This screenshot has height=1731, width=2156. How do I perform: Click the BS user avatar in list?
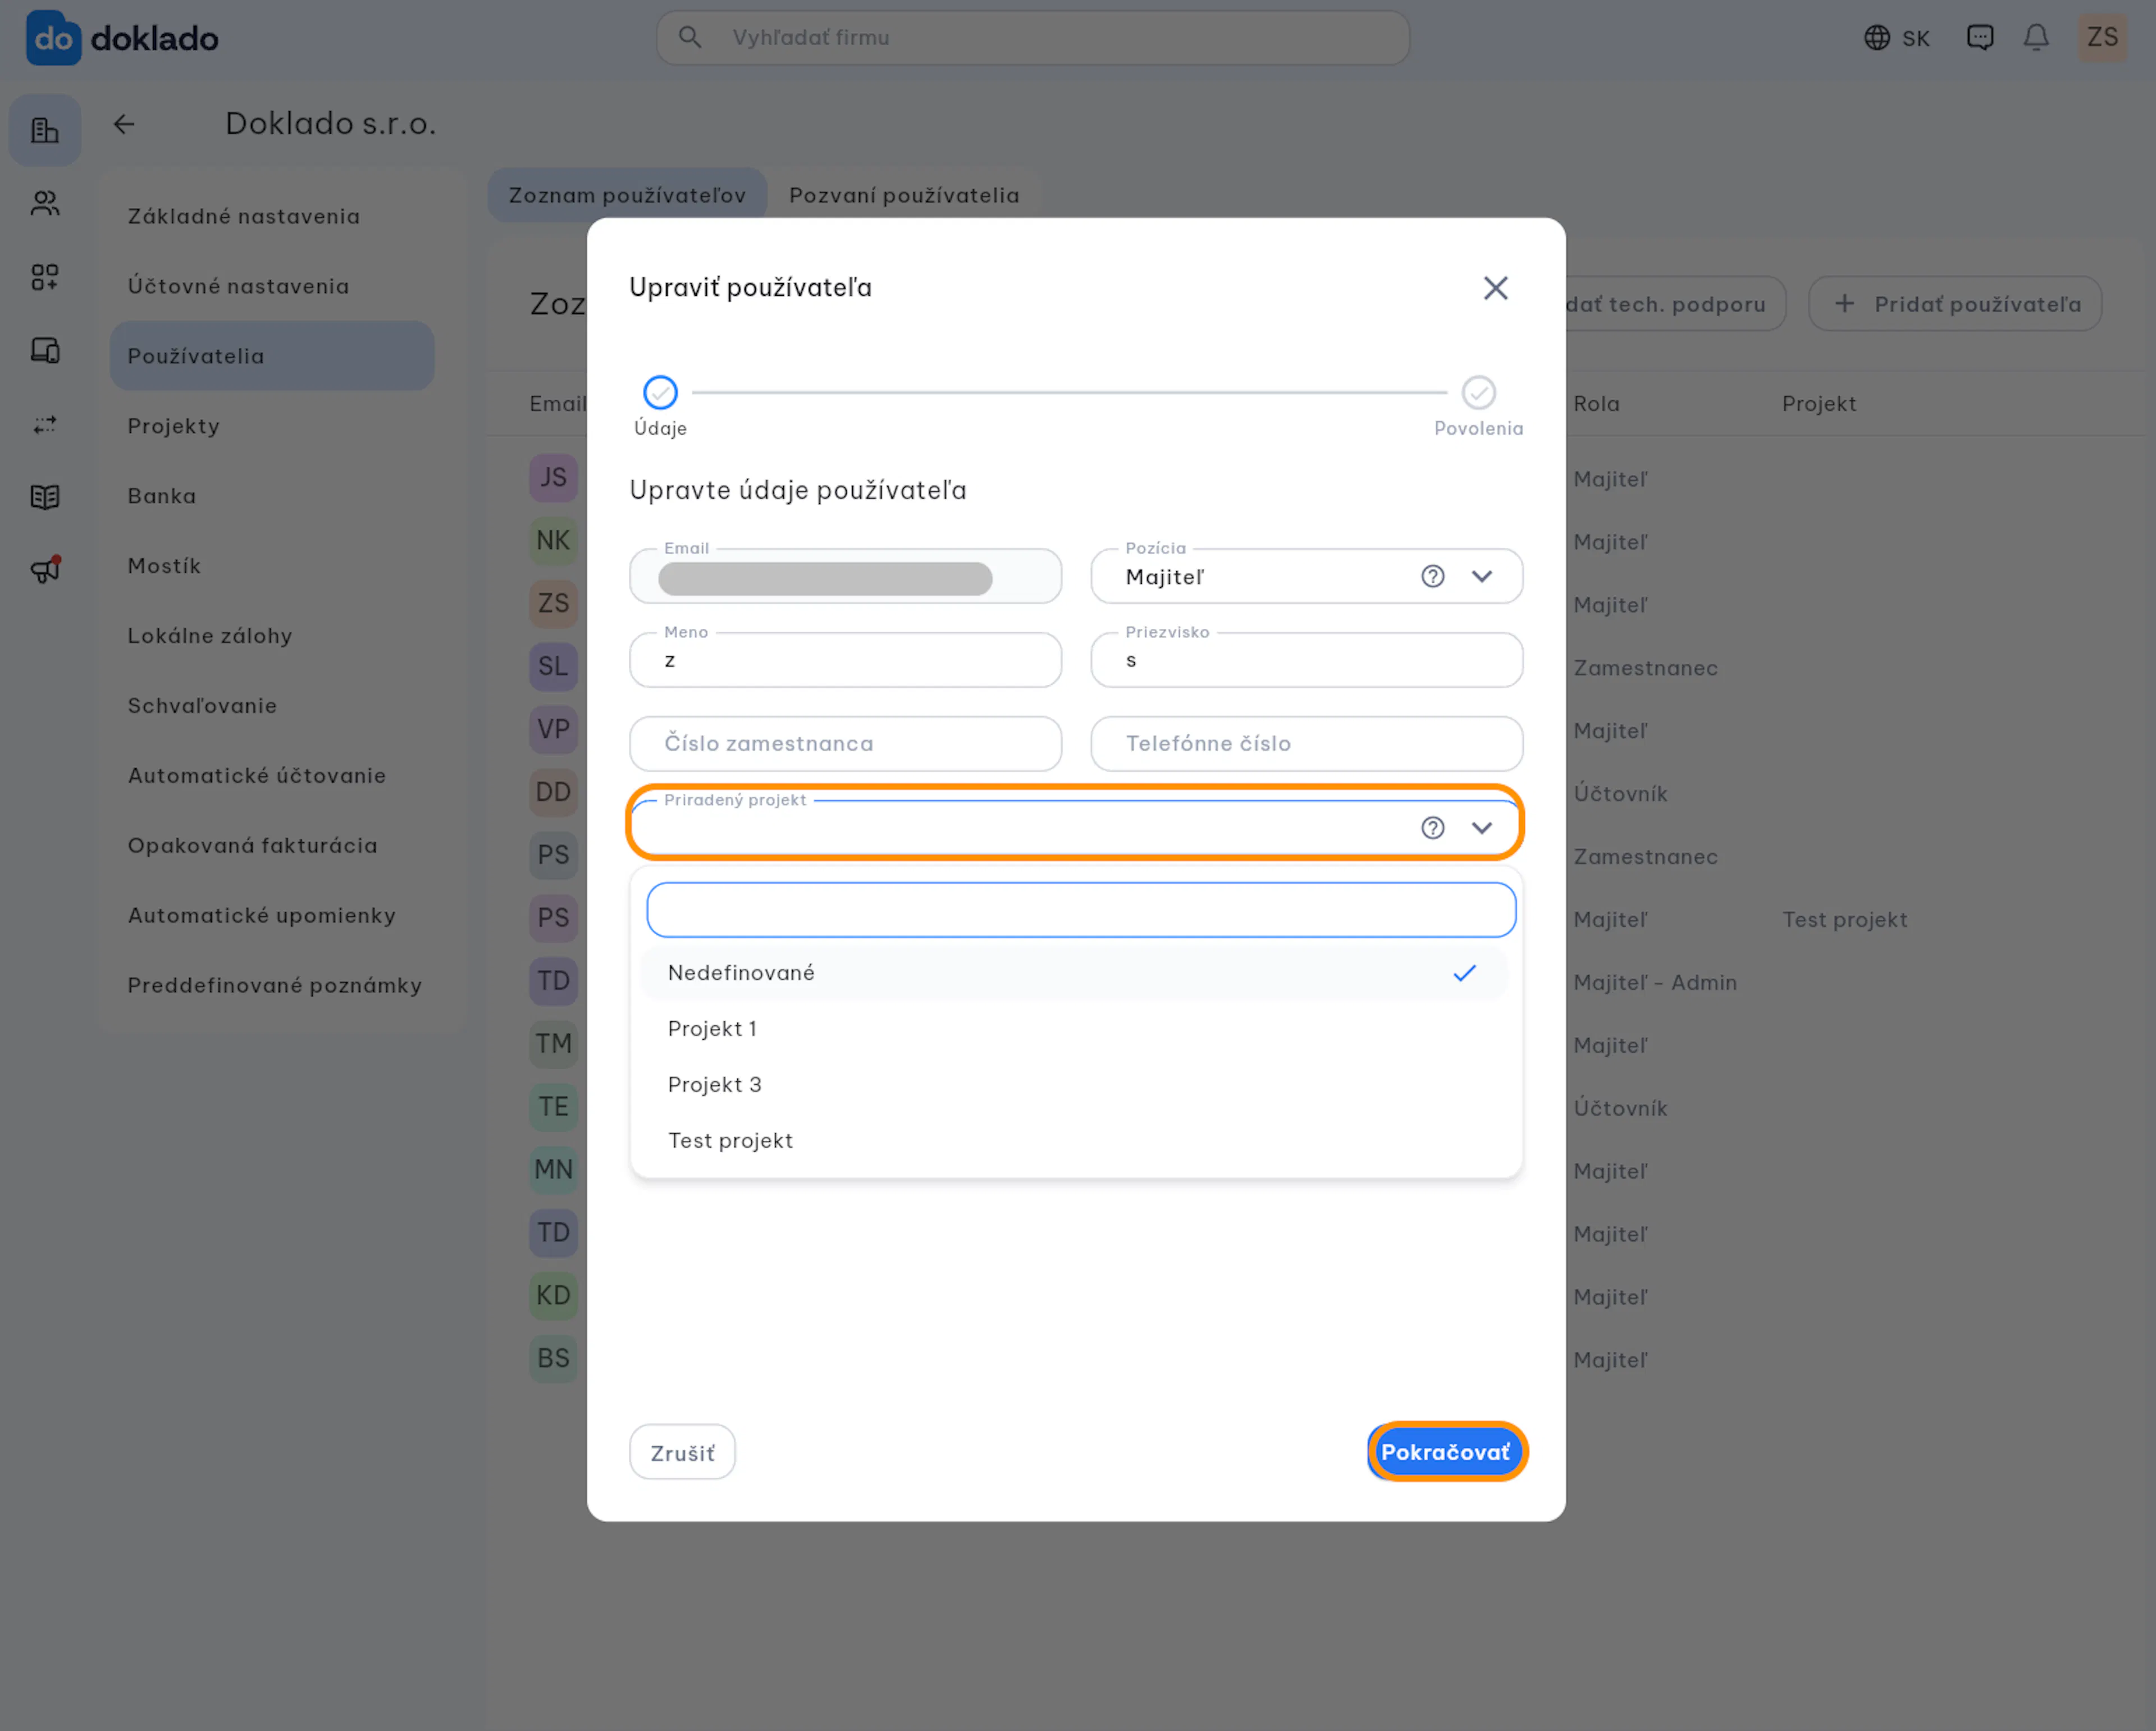pos(553,1359)
